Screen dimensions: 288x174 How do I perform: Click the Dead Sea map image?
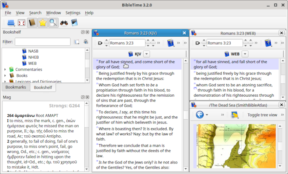click(x=236, y=146)
